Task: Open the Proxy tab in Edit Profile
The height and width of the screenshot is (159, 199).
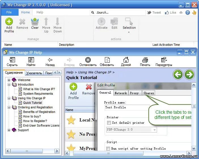Action: tap(134, 93)
